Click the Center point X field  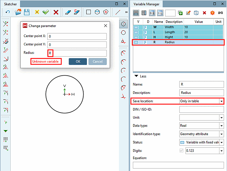pos(77,36)
